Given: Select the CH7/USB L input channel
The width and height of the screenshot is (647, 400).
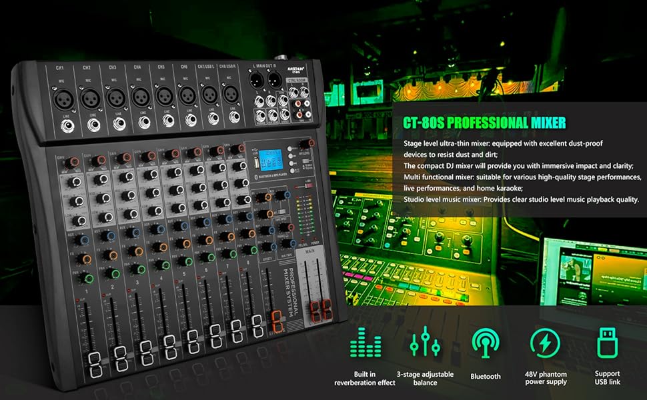Looking at the screenshot, I should [208, 97].
